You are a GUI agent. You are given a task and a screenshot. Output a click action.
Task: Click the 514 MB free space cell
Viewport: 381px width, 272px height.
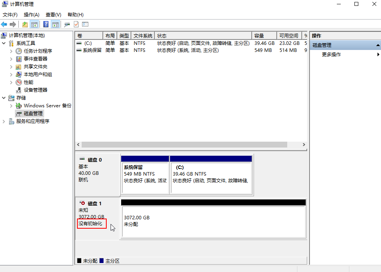coord(288,50)
